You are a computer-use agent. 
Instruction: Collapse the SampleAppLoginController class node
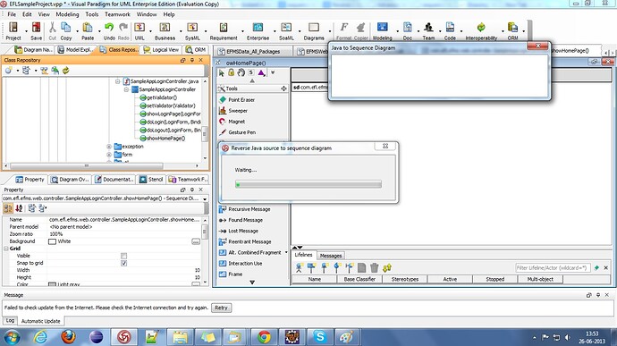pyautogui.click(x=127, y=89)
